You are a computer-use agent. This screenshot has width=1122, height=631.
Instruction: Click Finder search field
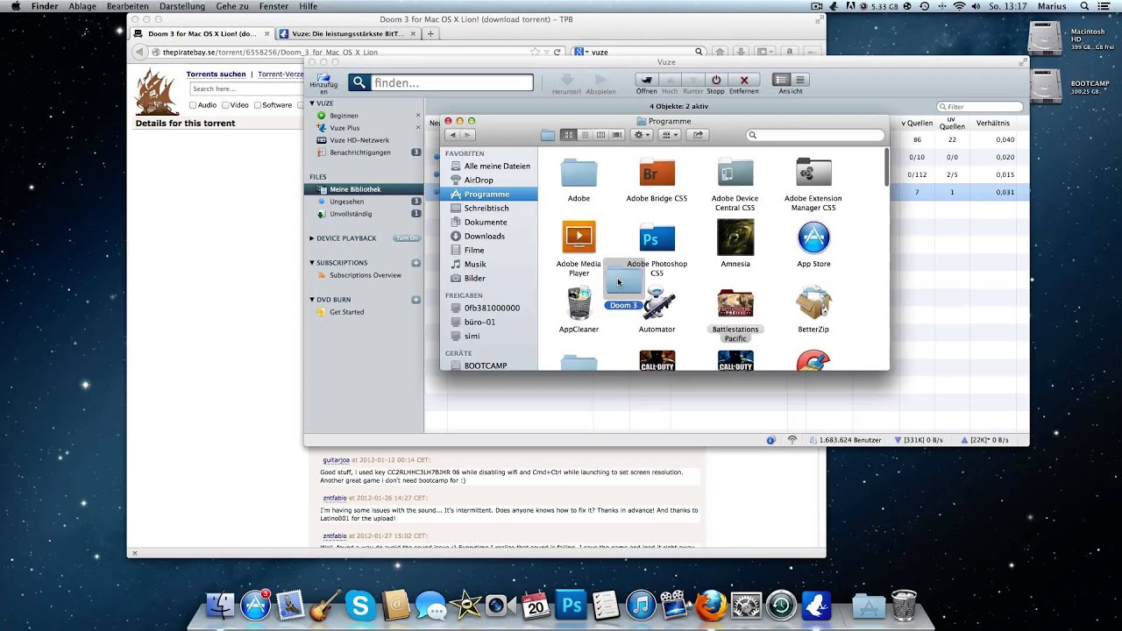[815, 135]
